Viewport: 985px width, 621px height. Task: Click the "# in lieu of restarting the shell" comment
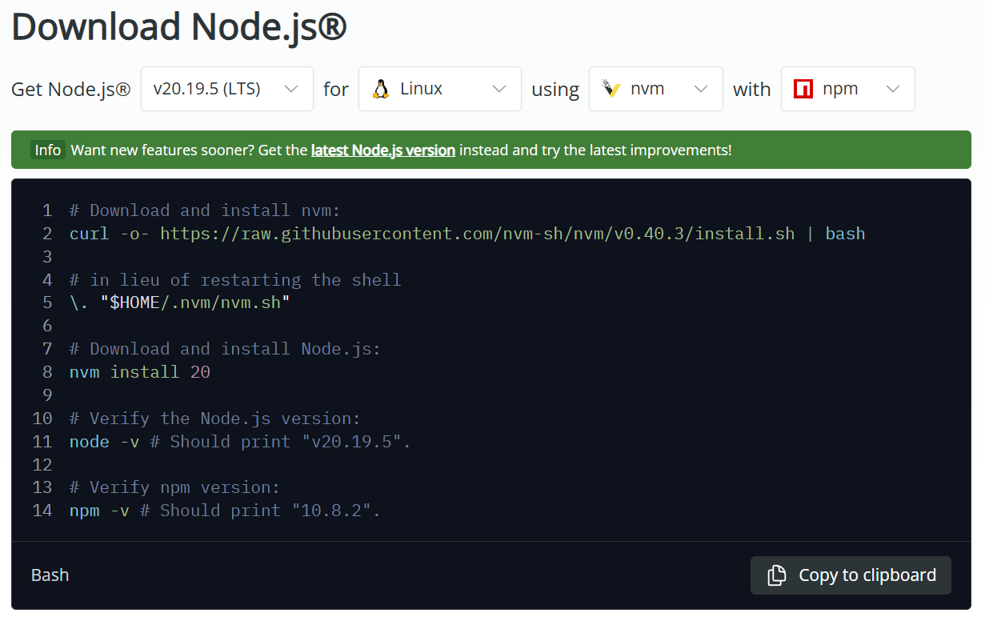(x=235, y=280)
